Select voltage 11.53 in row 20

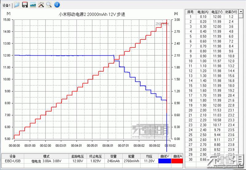(x=217, y=110)
